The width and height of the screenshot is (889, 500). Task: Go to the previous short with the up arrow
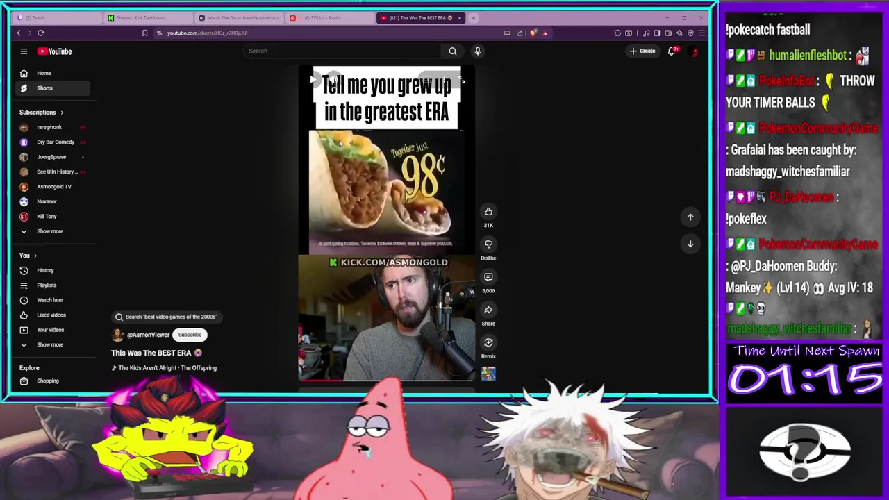[x=690, y=217]
